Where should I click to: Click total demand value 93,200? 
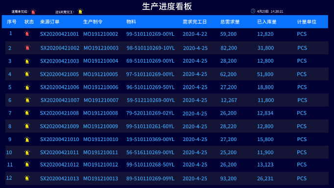click(x=228, y=178)
